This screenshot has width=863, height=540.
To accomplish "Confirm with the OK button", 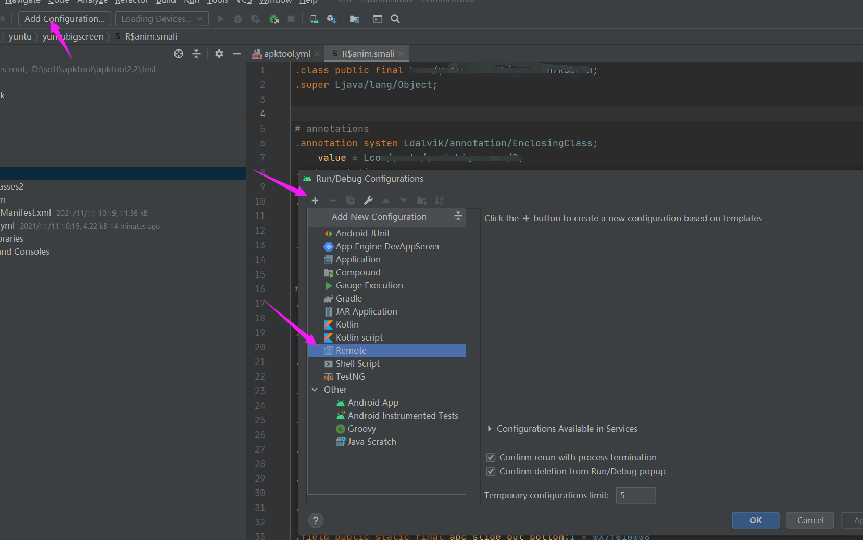I will tap(755, 520).
